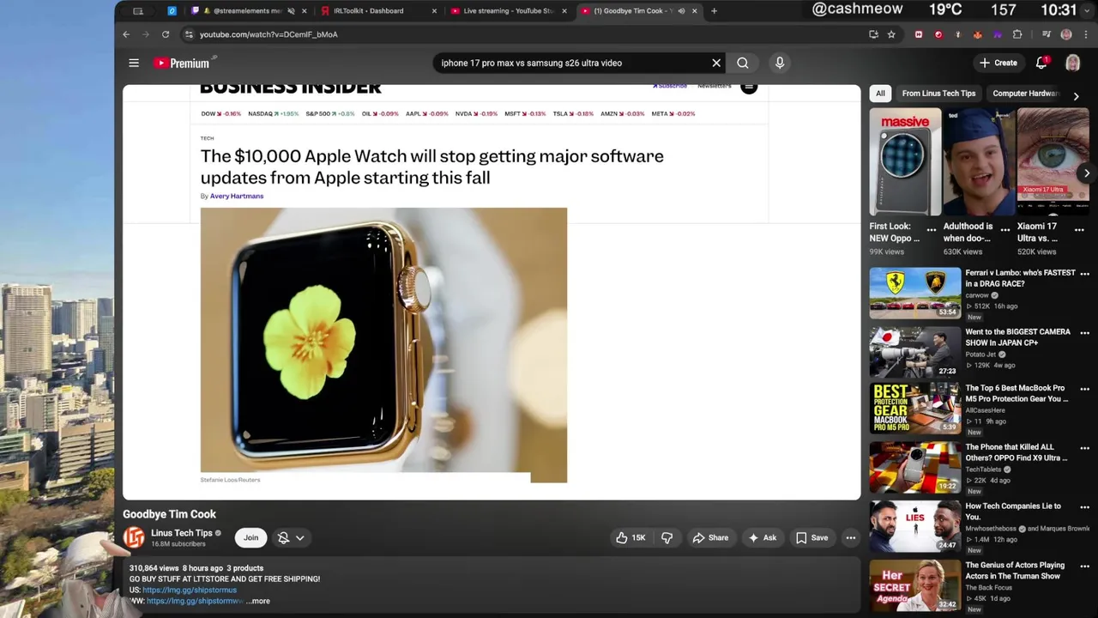Select the Computer Hardware chip

[x=1026, y=94]
